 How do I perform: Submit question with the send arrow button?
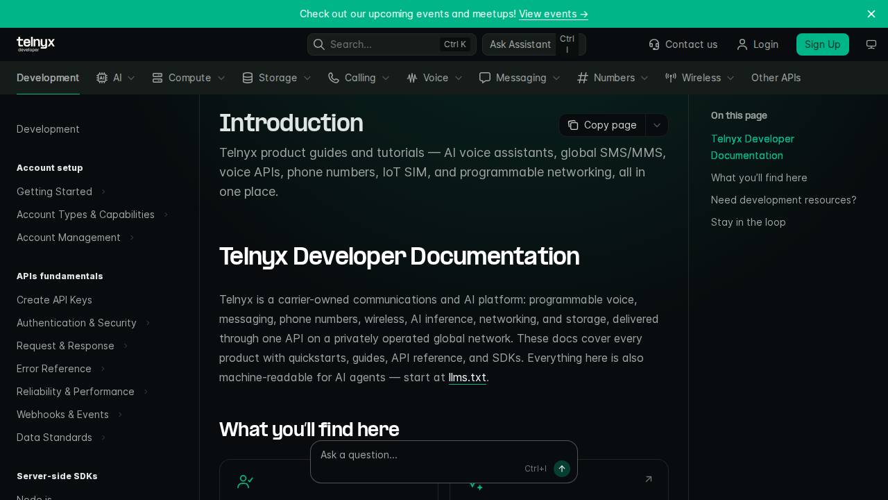[562, 469]
